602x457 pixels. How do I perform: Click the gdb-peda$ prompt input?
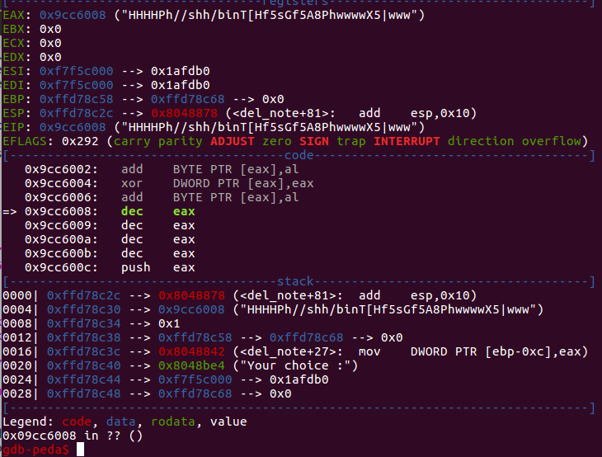[80, 450]
